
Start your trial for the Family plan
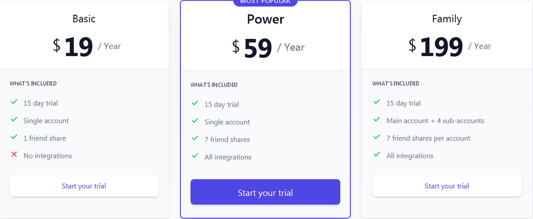coord(447,186)
